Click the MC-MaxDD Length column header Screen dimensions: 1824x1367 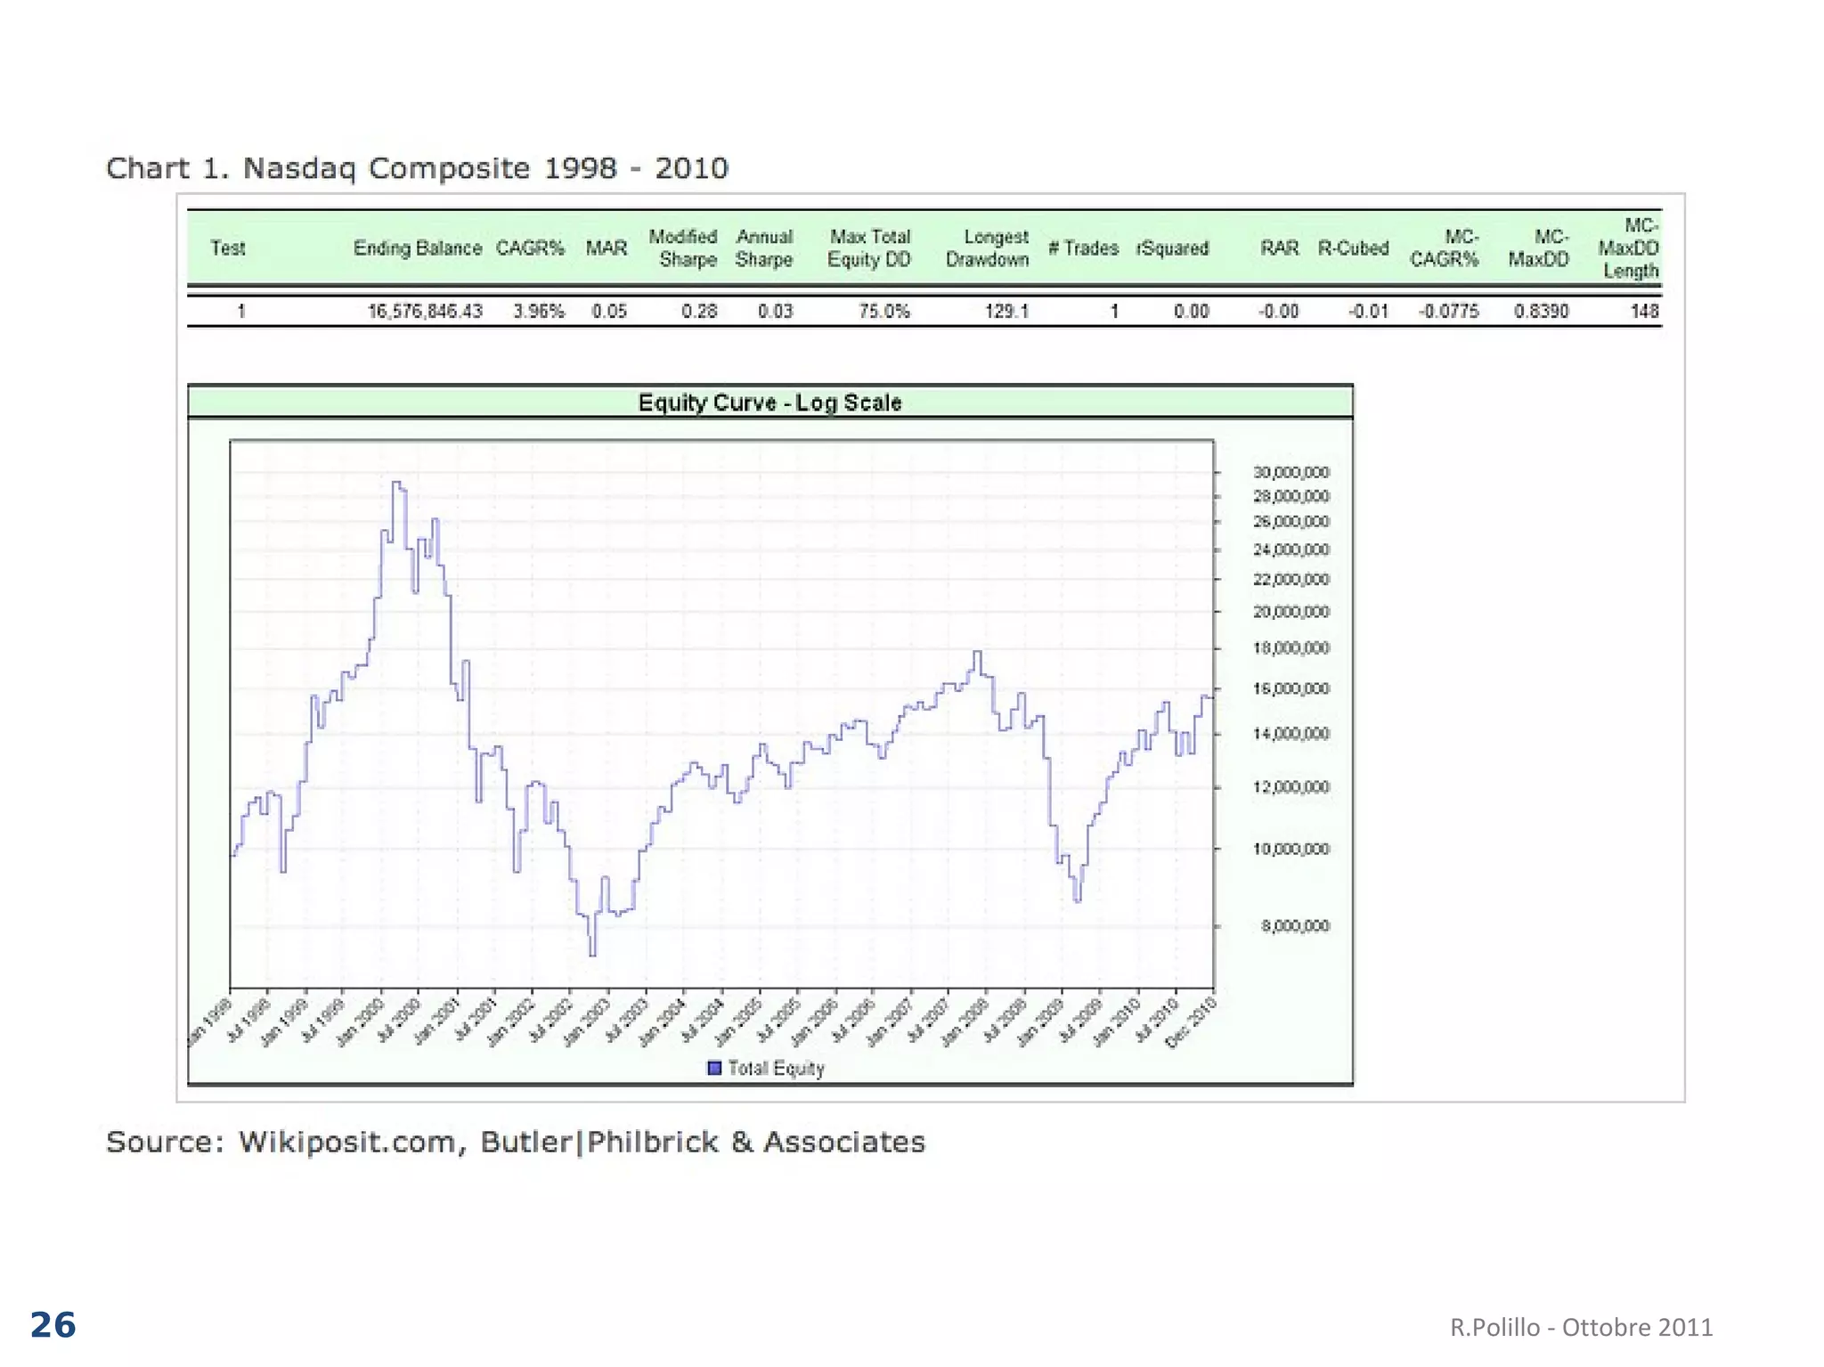pos(1629,248)
